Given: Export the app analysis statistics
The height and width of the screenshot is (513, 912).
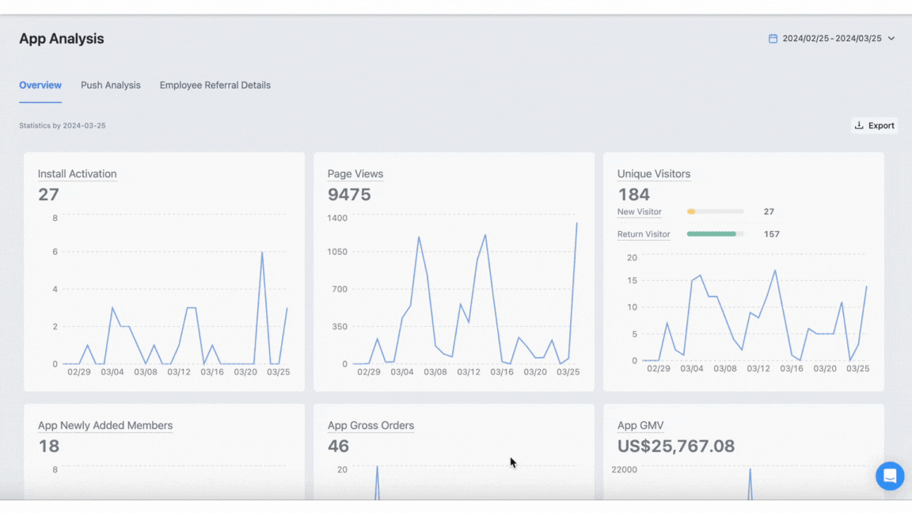Looking at the screenshot, I should click(x=874, y=125).
